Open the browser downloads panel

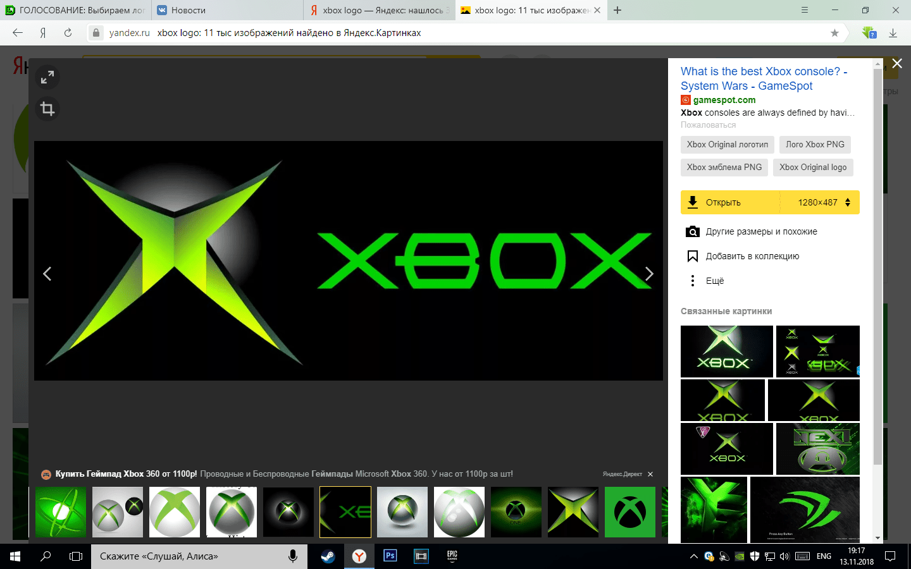pos(893,33)
